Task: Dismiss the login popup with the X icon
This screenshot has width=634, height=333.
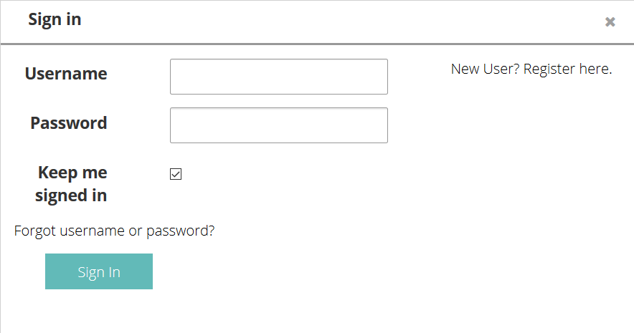Action: coord(610,22)
